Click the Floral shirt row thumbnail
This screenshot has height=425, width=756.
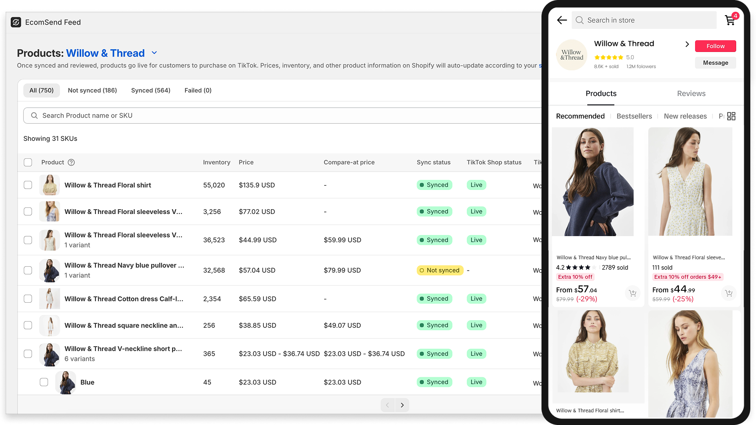[50, 185]
